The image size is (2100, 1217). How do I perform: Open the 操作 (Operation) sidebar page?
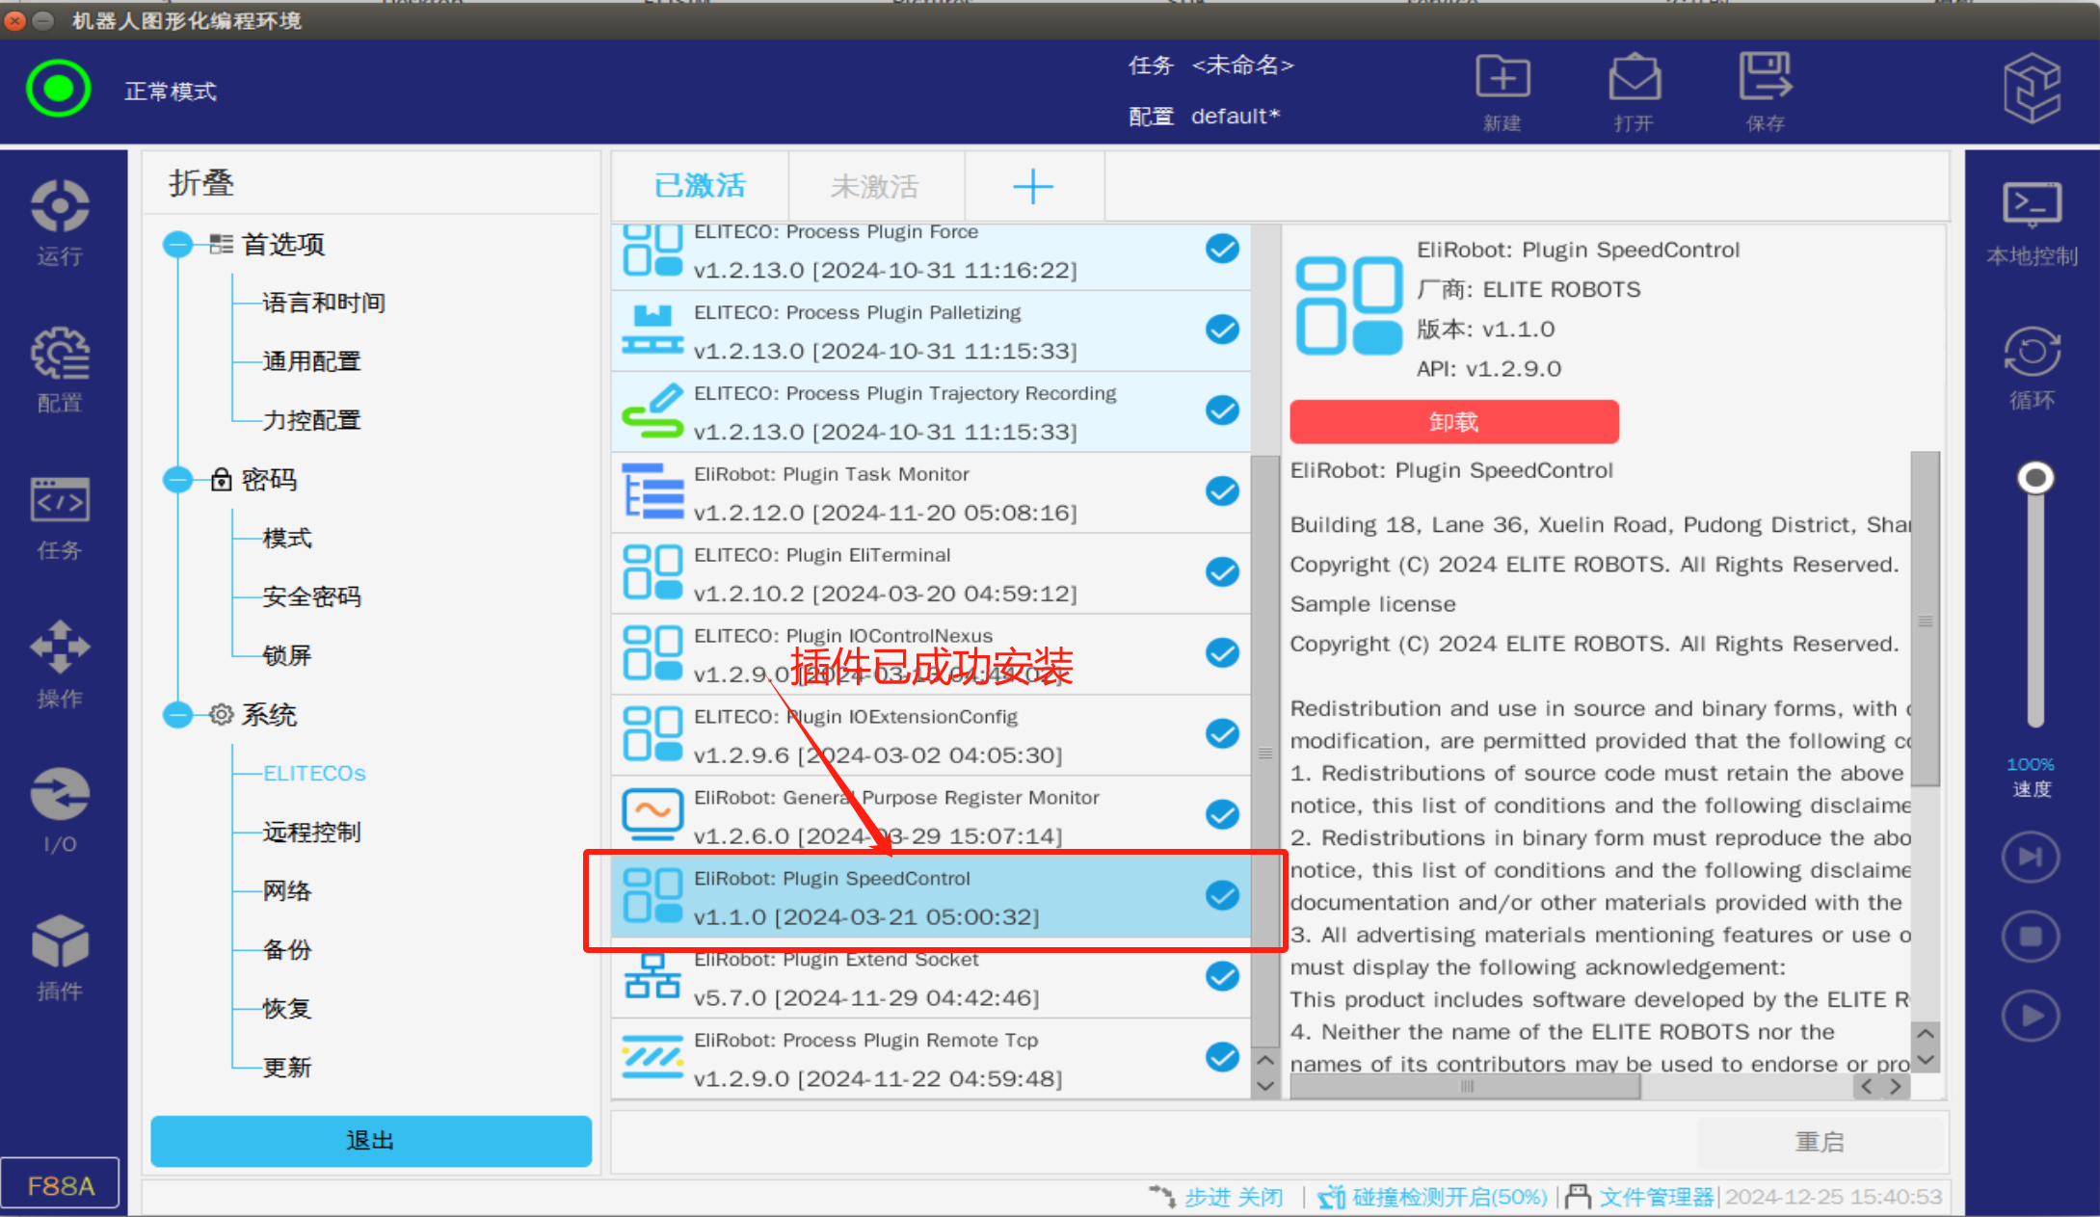(x=60, y=664)
